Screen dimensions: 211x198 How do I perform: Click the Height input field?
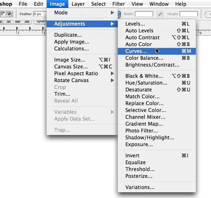click(189, 14)
